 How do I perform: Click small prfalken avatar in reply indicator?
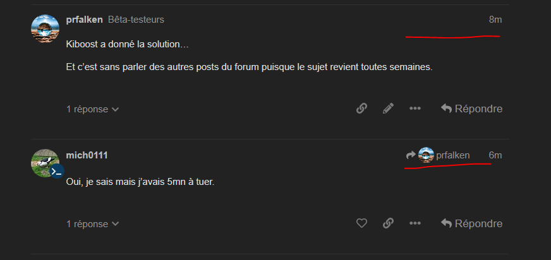click(x=426, y=155)
